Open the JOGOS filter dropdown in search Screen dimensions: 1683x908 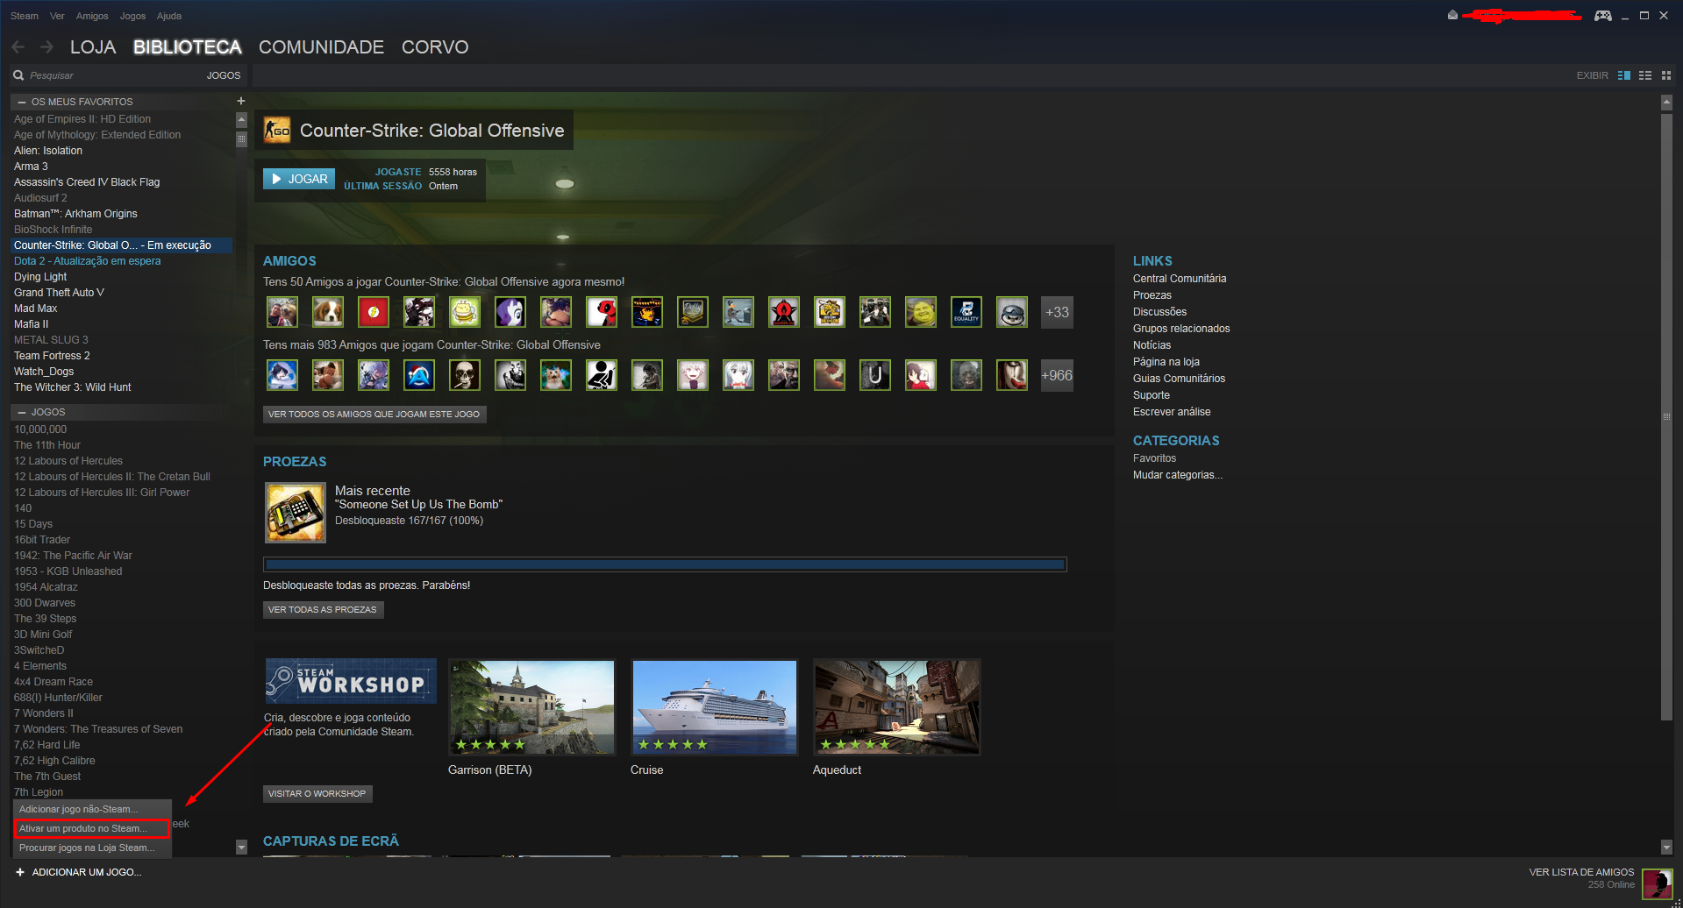tap(223, 75)
